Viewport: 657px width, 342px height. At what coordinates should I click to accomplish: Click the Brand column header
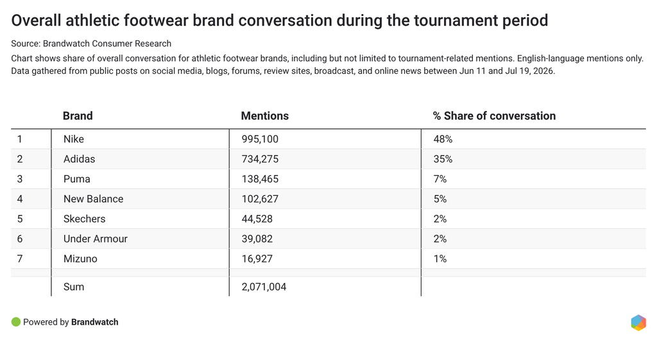pos(78,115)
